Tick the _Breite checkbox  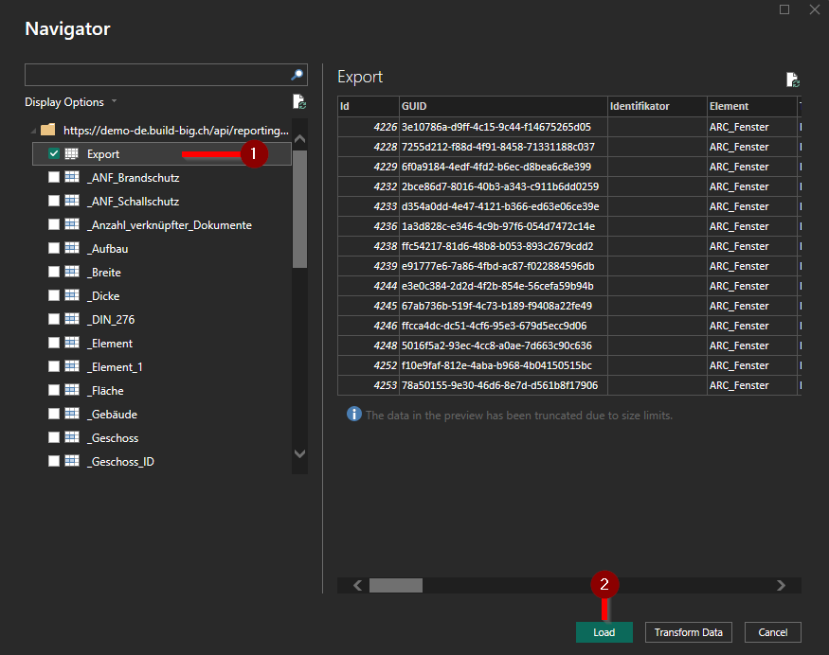coord(54,272)
